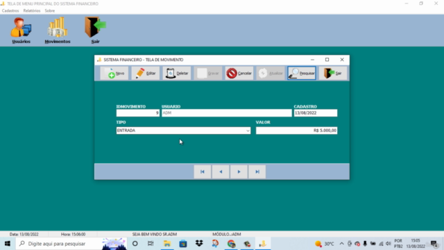
Task: Open Task View on taskbar
Action: (x=151, y=244)
